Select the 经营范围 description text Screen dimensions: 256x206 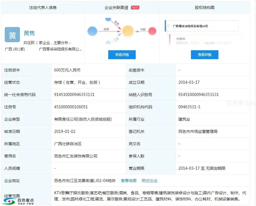pos(150,196)
